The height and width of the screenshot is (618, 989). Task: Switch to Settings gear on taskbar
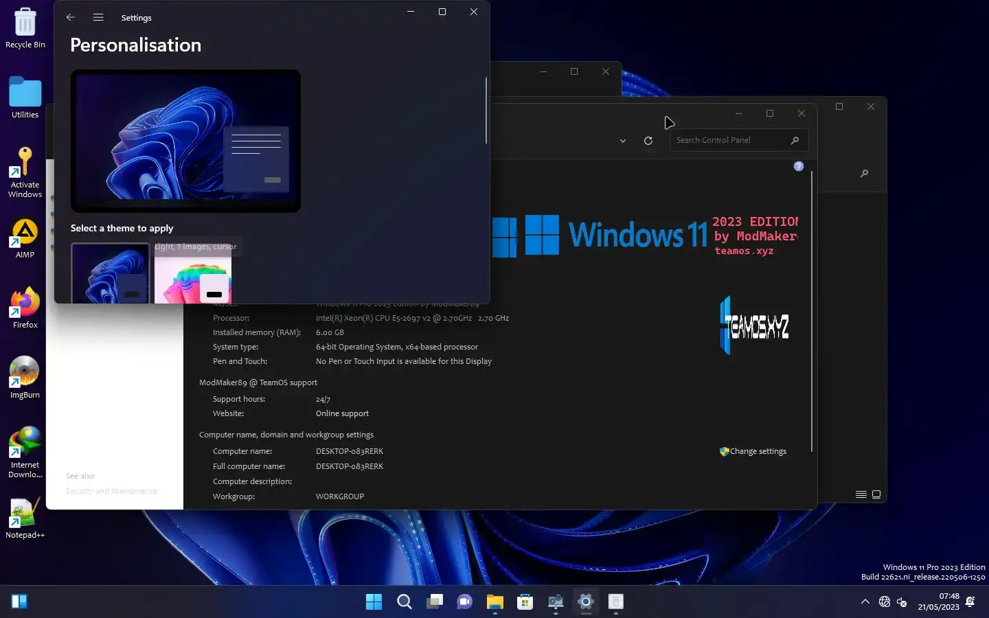(586, 602)
